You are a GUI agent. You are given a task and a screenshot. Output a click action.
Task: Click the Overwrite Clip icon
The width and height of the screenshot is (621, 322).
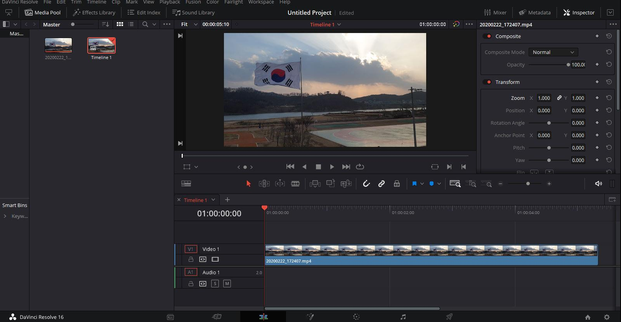coord(331,183)
